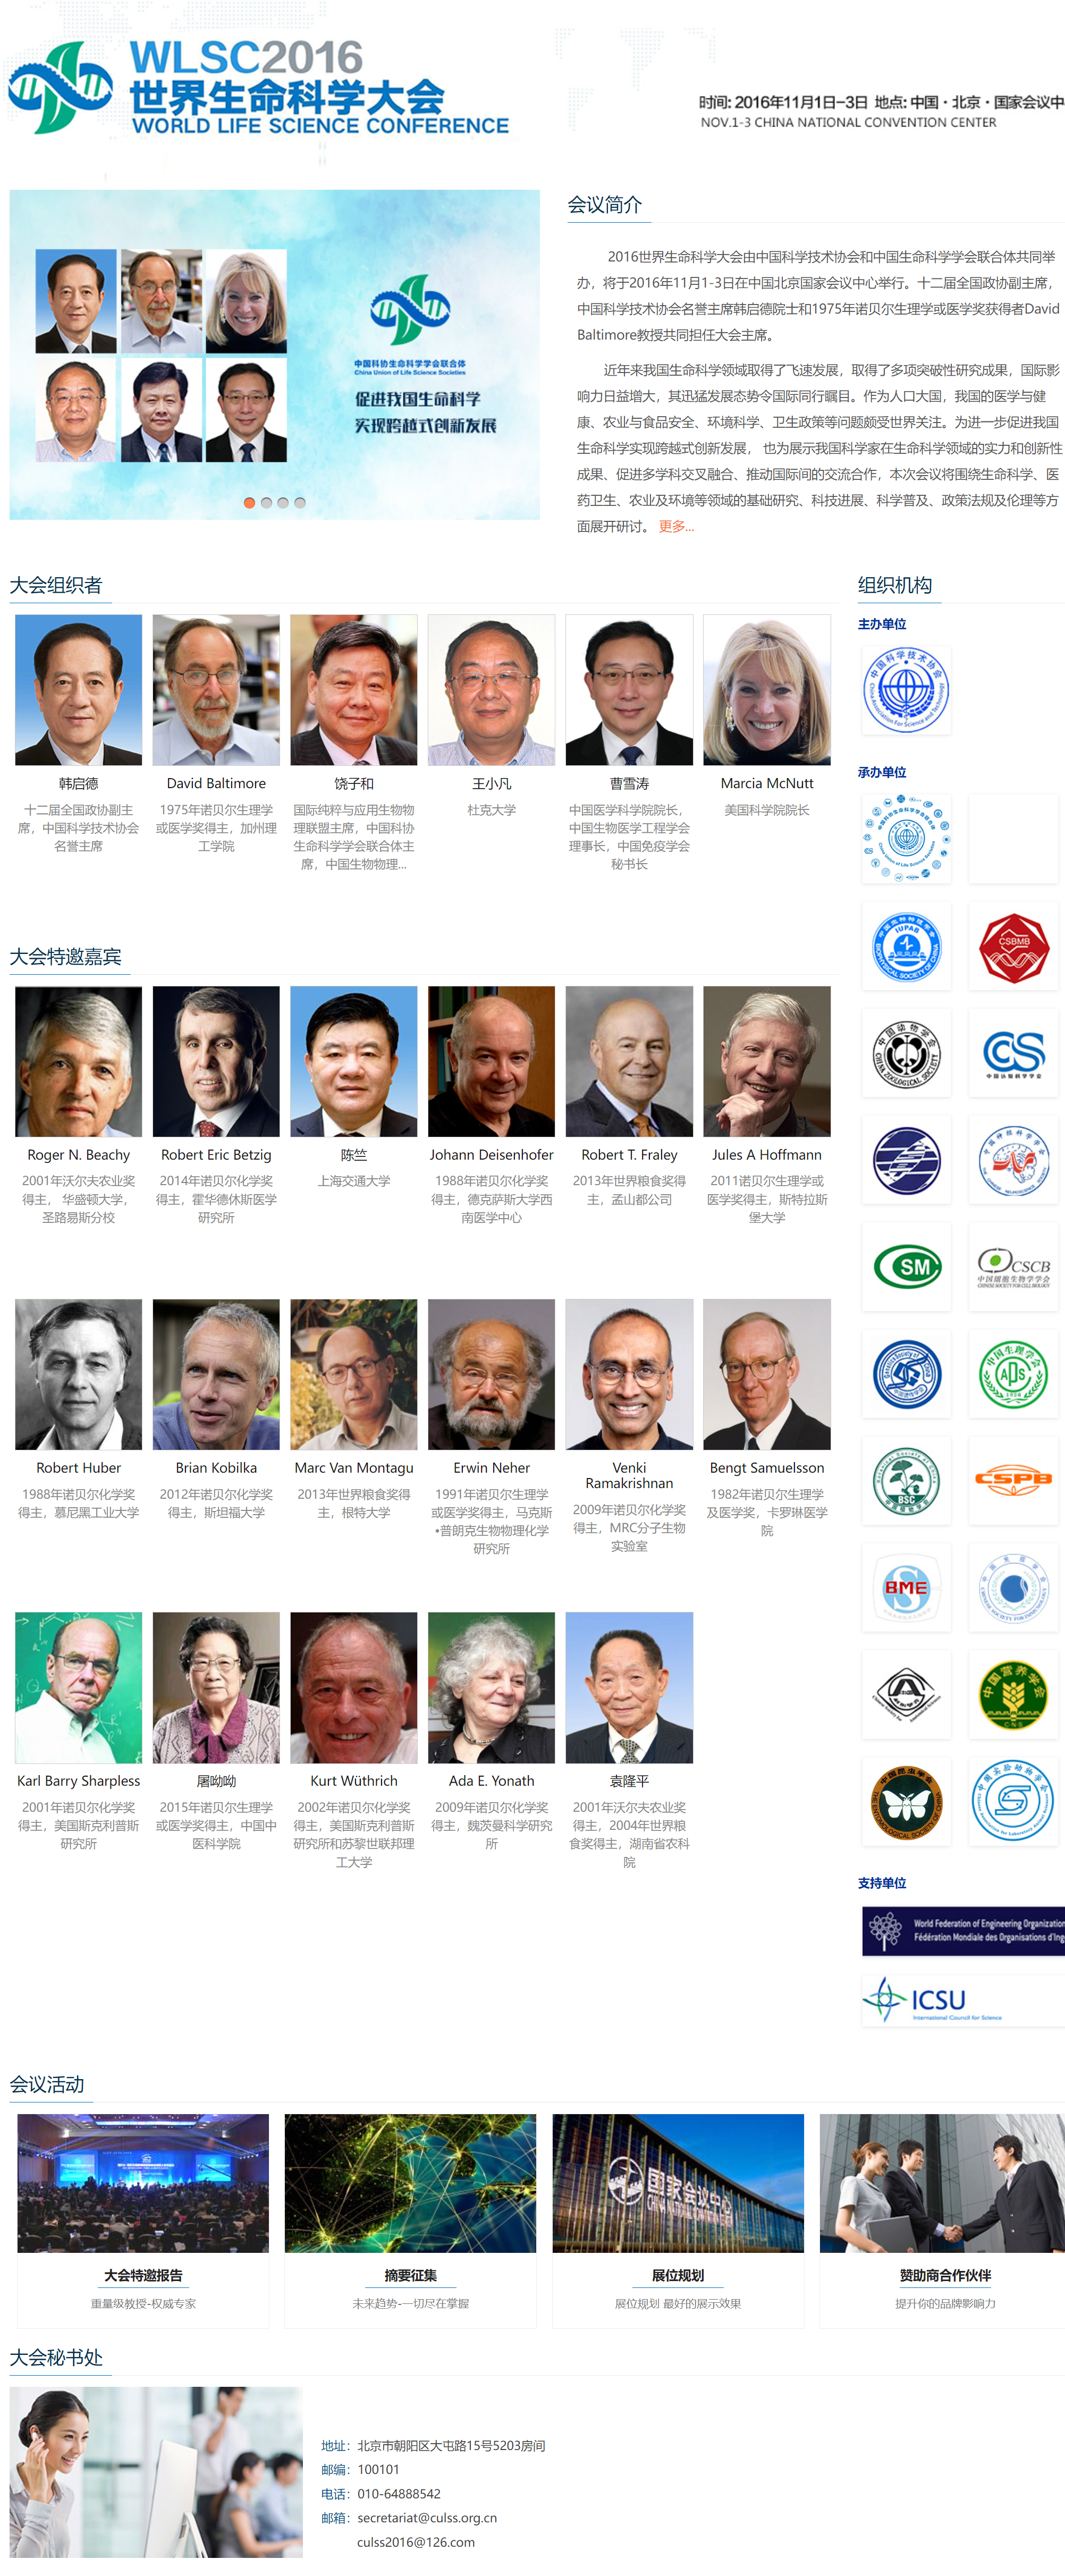The width and height of the screenshot is (1065, 2576).
Task: Select the first orange carousel dot
Action: (x=249, y=503)
